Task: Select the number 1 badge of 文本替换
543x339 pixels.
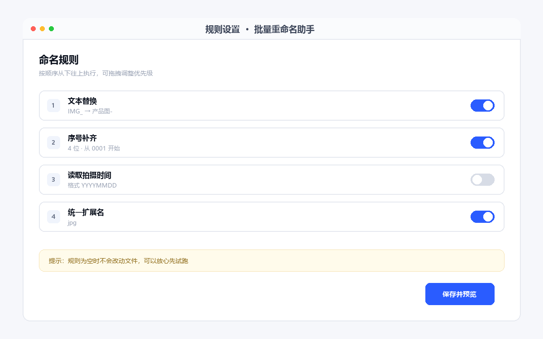Action: [53, 105]
